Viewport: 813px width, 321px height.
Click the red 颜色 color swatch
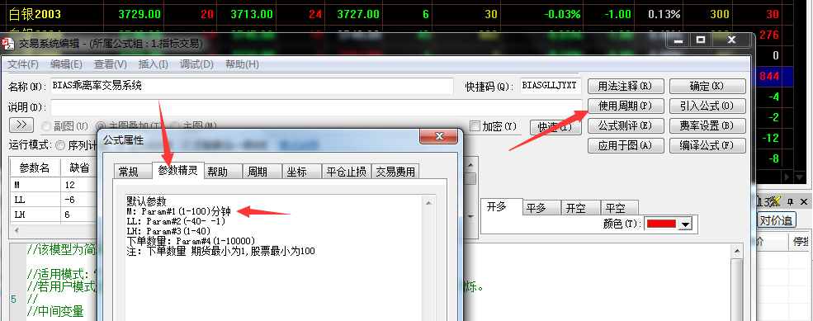coord(661,224)
